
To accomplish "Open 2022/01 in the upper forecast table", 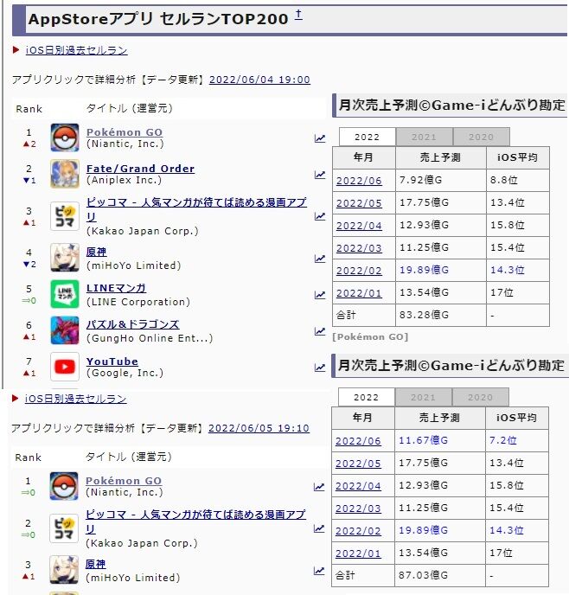I will pos(359,293).
